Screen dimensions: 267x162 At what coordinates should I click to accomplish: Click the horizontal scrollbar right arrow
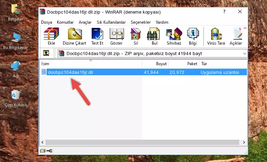[244, 142]
